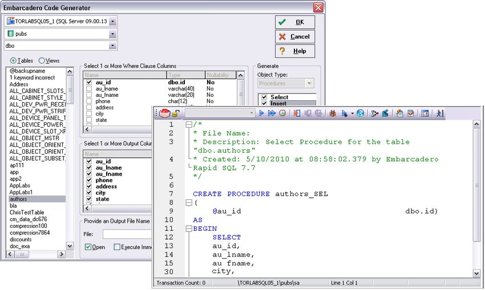Image resolution: width=485 pixels, height=290 pixels.
Task: Uncheck address in Output Columns list
Action: 89,186
